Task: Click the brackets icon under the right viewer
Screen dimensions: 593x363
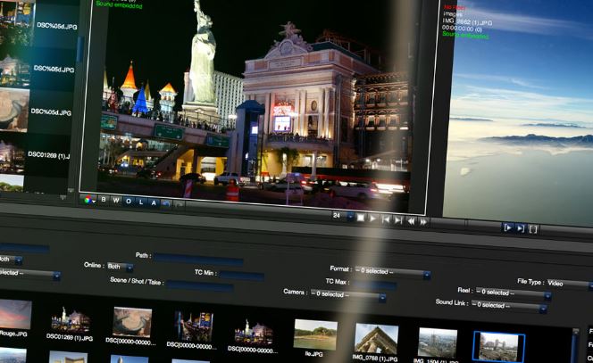Action: tap(533, 229)
